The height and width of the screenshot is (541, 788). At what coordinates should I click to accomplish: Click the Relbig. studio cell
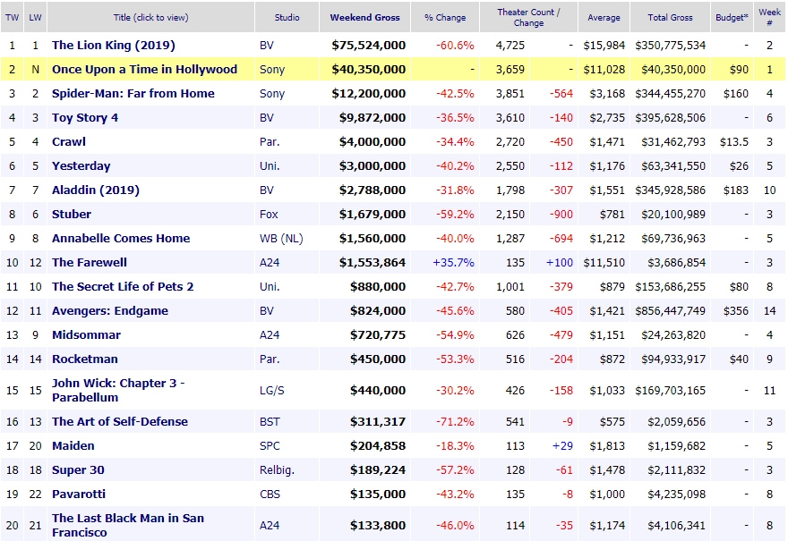[x=277, y=469]
